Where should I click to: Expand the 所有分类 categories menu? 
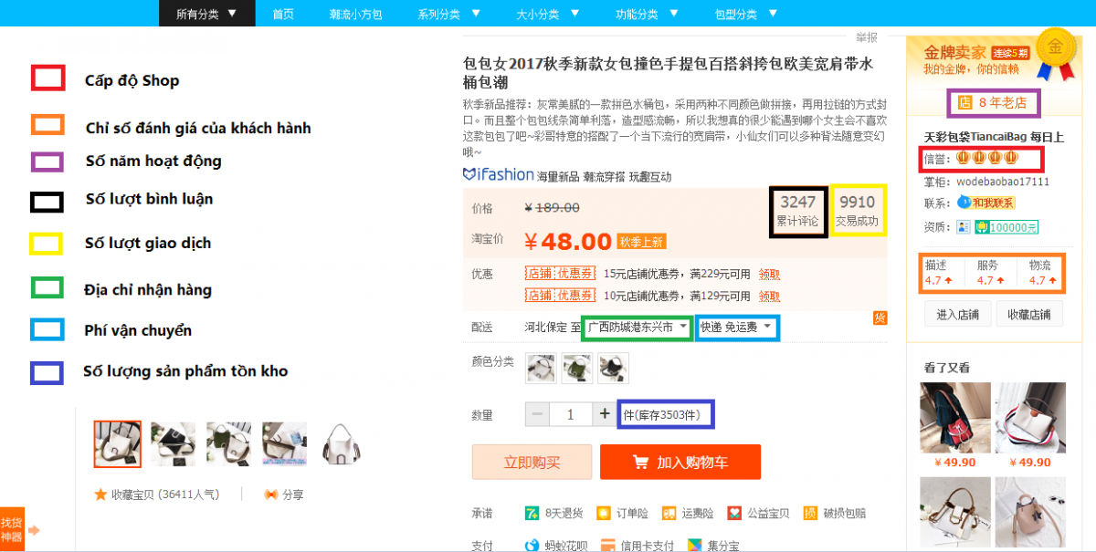point(205,14)
